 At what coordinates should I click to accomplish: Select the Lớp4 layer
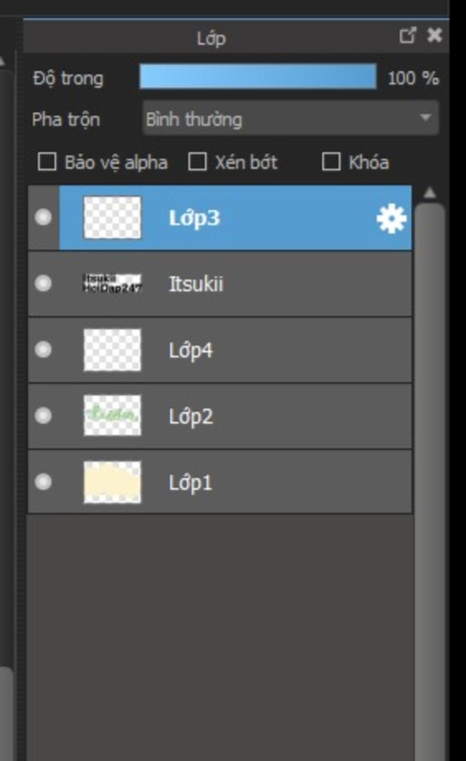220,350
